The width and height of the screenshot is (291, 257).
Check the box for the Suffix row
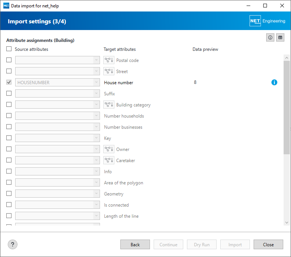[9, 93]
